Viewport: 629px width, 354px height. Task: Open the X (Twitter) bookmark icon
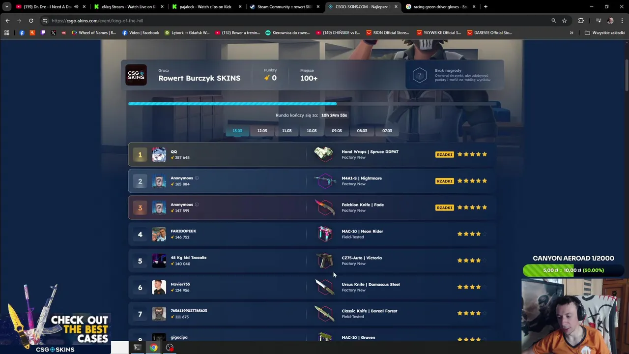53,33
